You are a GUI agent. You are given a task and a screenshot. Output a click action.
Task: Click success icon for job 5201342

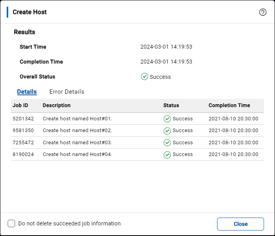coord(167,119)
